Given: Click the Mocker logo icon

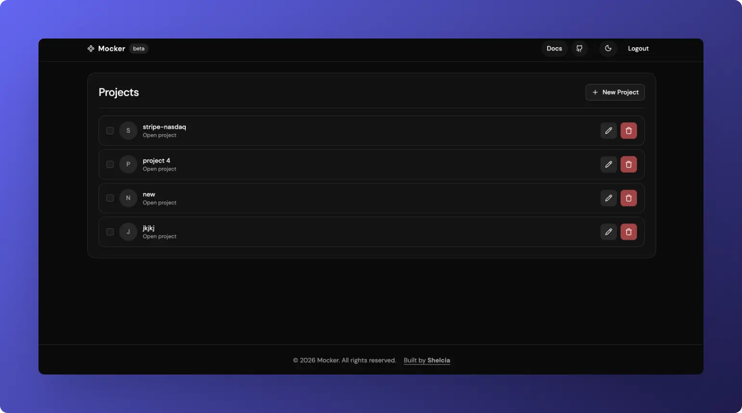Looking at the screenshot, I should coord(91,49).
